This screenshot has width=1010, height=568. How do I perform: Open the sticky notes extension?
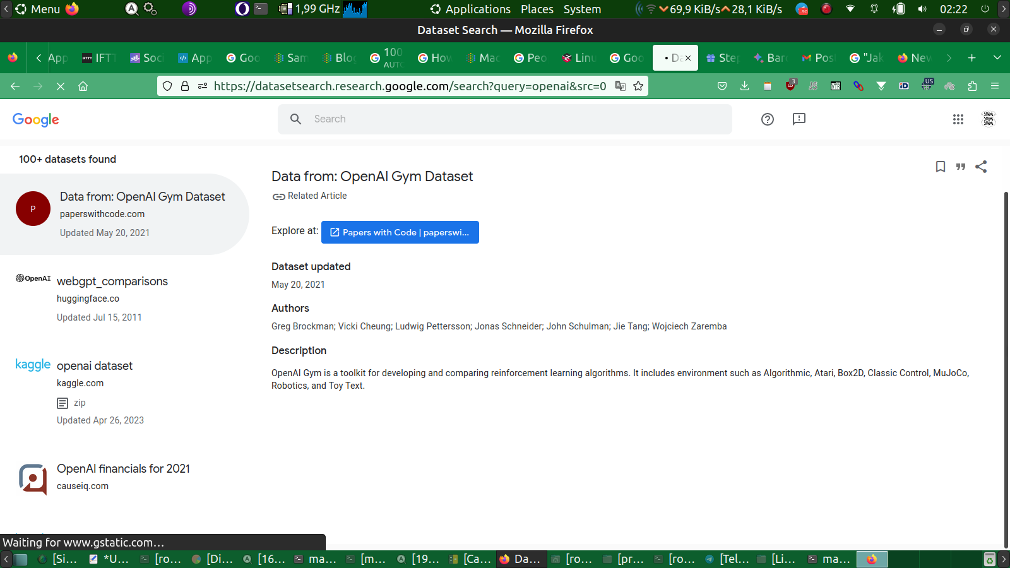point(768,86)
